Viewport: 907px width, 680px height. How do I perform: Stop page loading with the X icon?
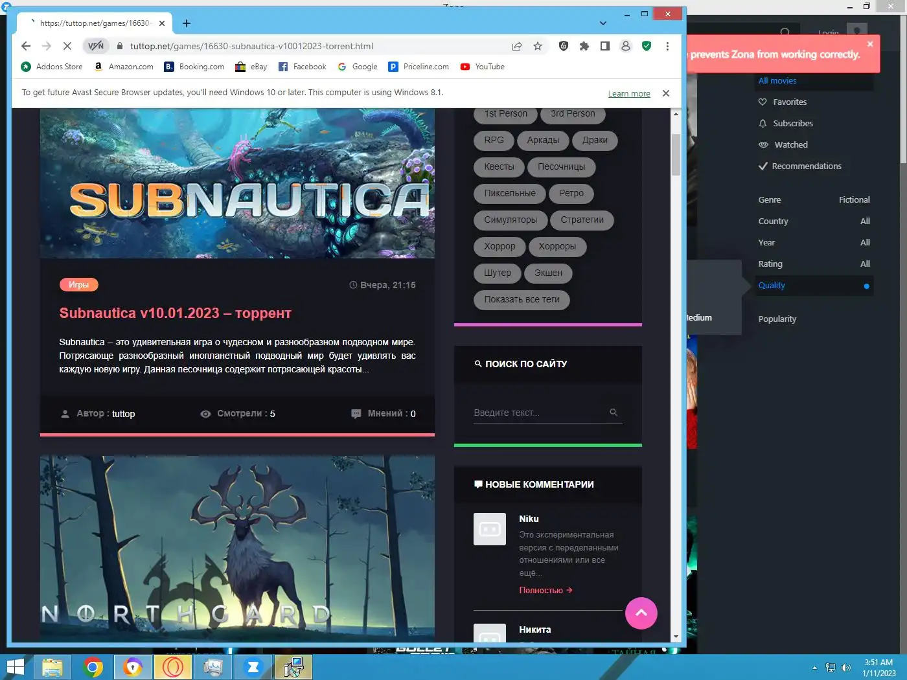pos(67,46)
